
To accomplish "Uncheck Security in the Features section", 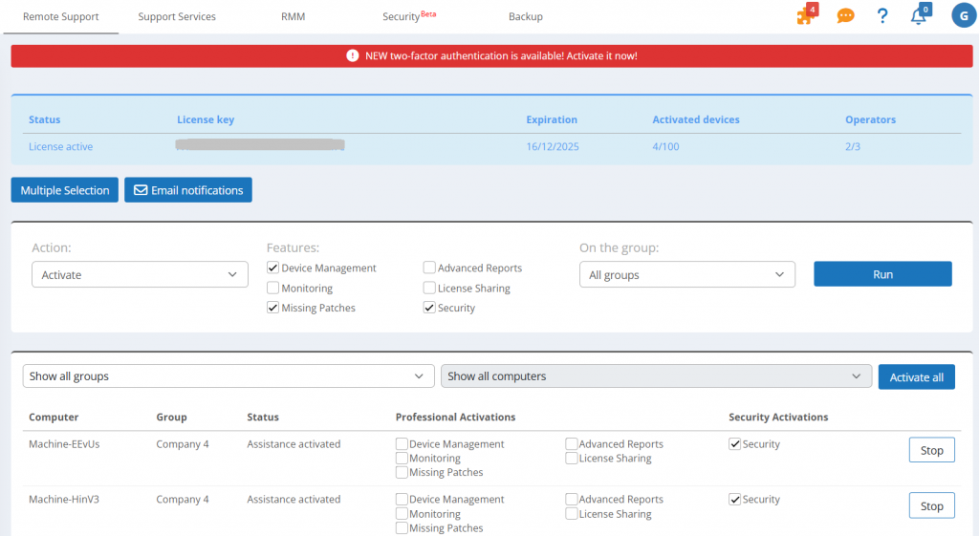I will pos(430,309).
